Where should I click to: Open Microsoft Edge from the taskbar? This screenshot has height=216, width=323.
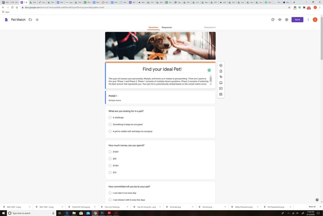point(67,213)
